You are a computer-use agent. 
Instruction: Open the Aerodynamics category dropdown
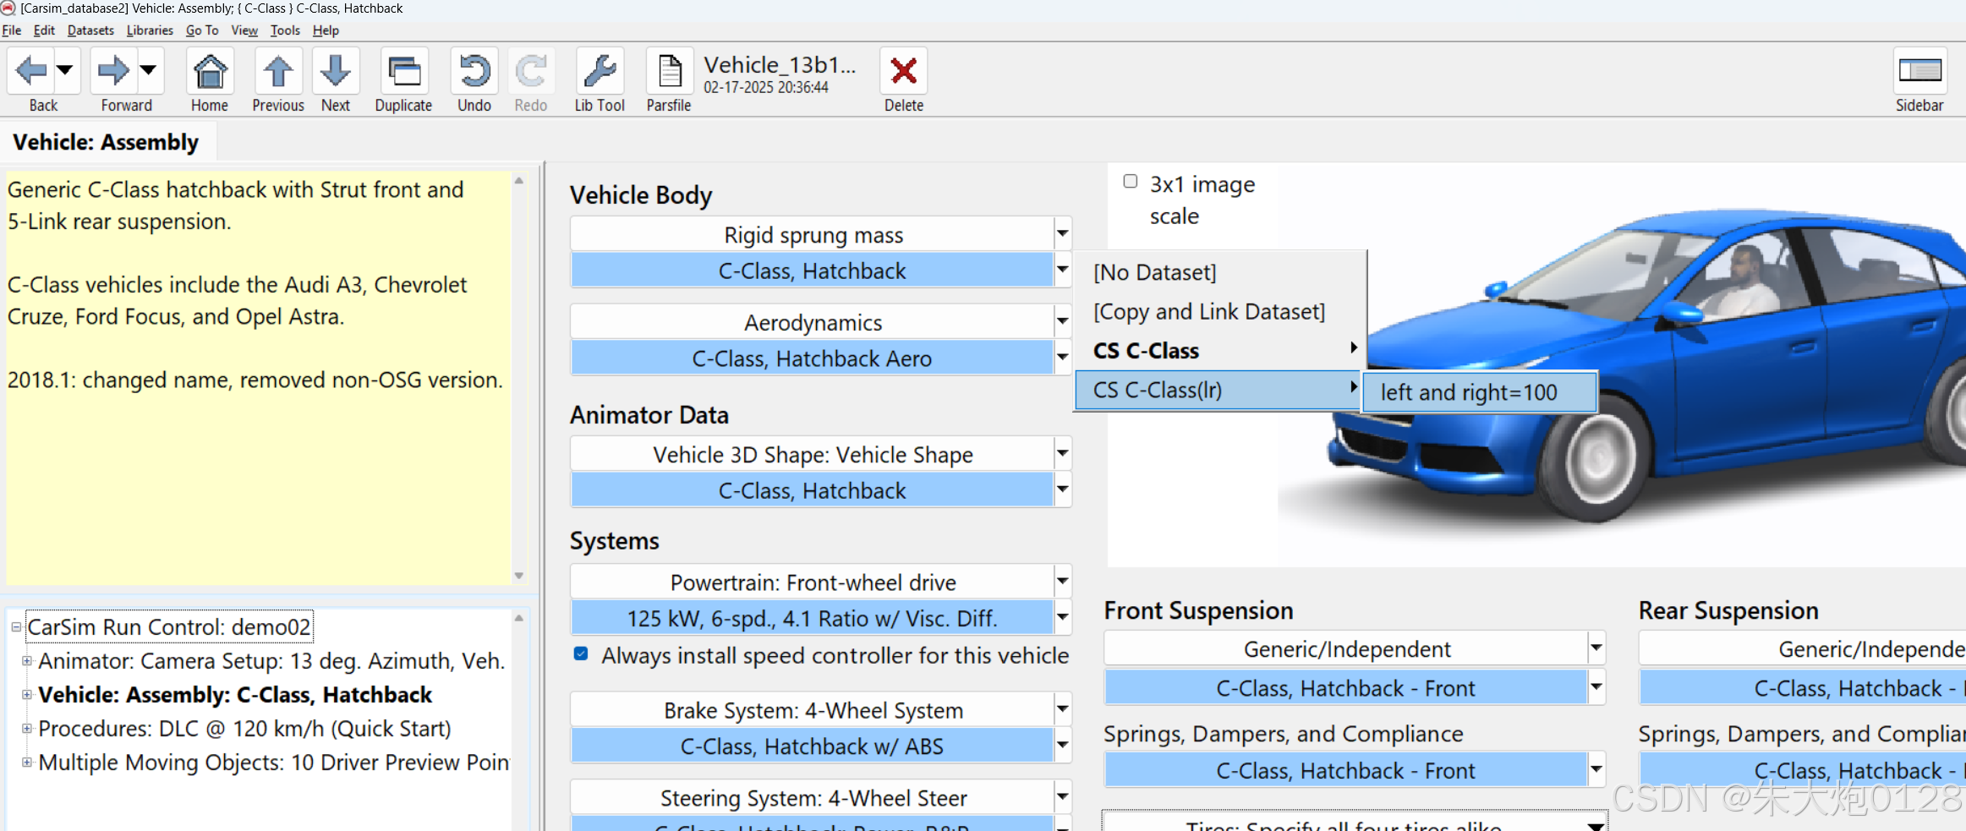[x=1063, y=321]
